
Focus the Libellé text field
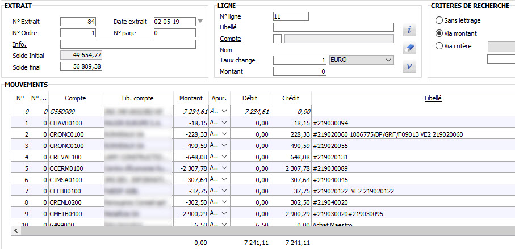pos(333,27)
